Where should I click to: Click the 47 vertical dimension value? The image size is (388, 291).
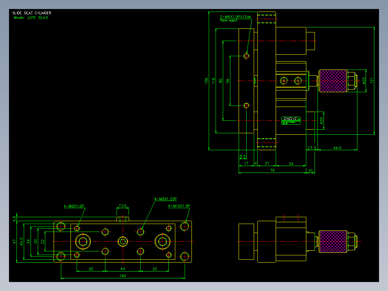tap(14, 241)
